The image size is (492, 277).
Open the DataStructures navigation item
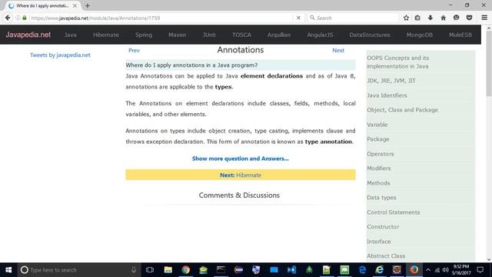(x=370, y=35)
